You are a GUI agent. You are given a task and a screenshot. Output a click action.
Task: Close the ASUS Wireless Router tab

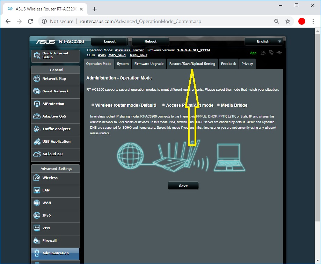coord(81,9)
